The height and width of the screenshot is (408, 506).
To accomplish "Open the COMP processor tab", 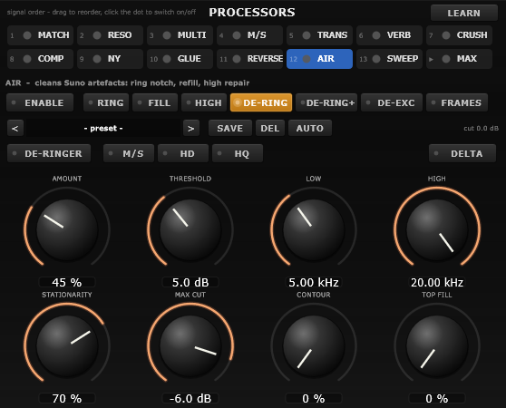I will 40,59.
